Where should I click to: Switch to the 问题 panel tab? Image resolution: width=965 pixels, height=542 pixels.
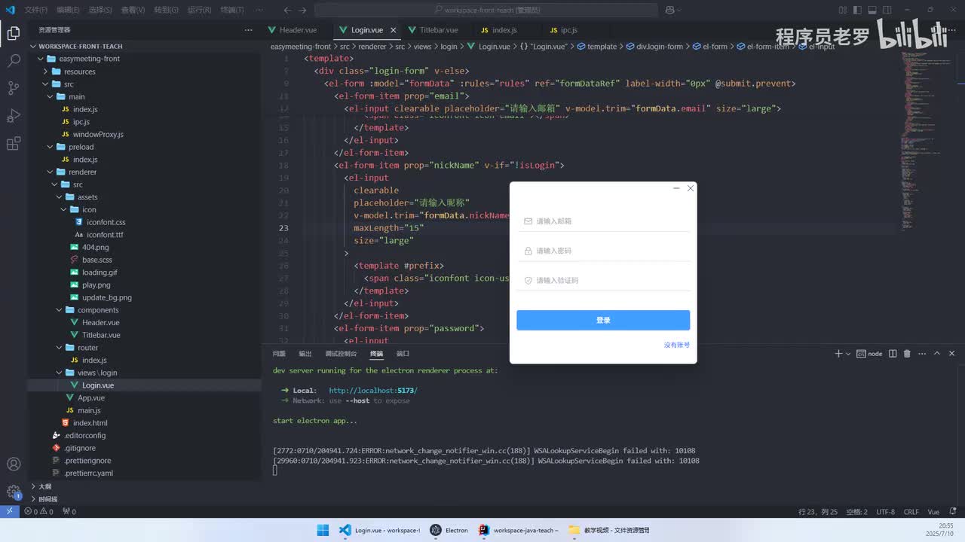point(279,353)
